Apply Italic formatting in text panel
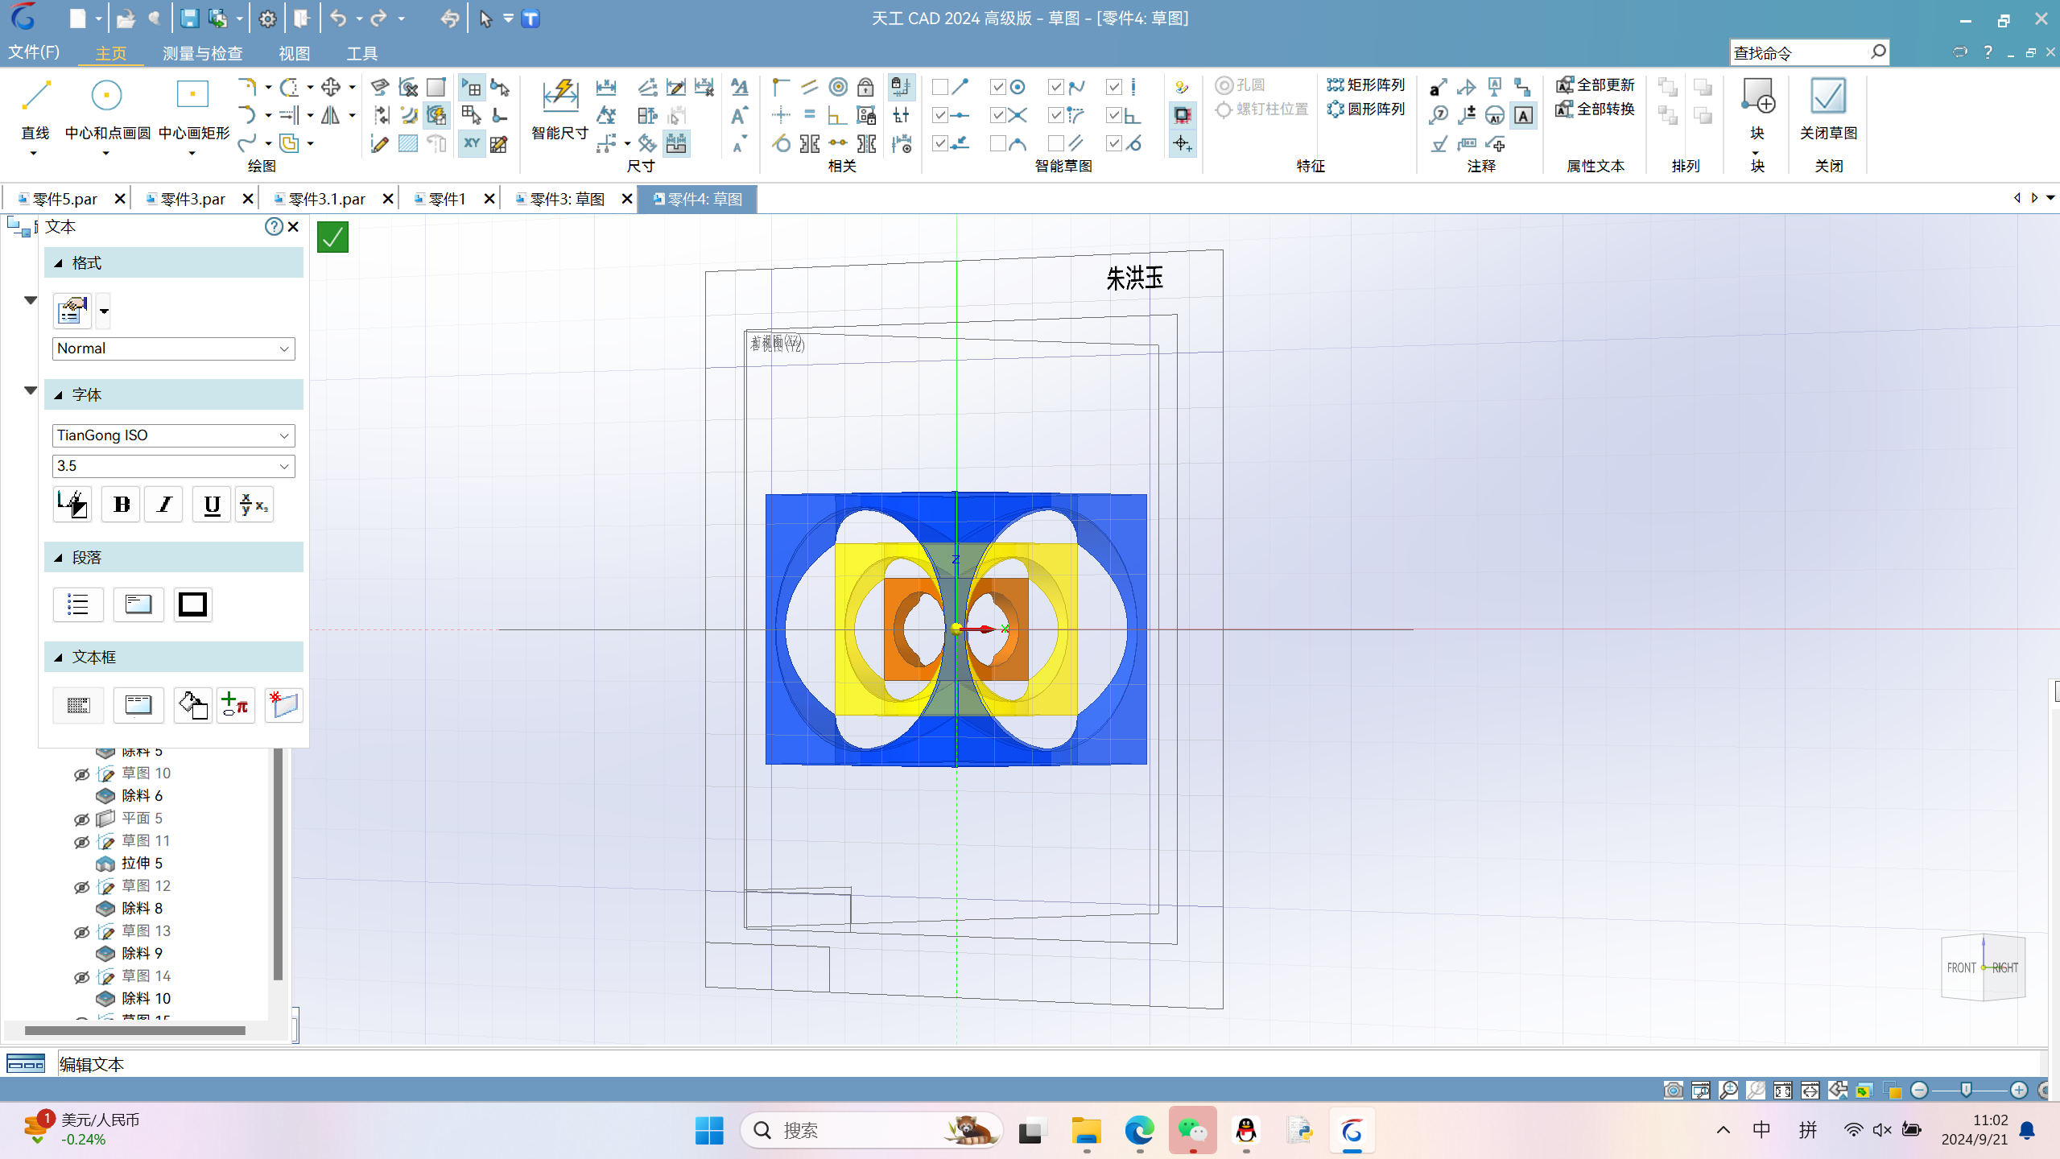The width and height of the screenshot is (2060, 1159). click(x=164, y=505)
